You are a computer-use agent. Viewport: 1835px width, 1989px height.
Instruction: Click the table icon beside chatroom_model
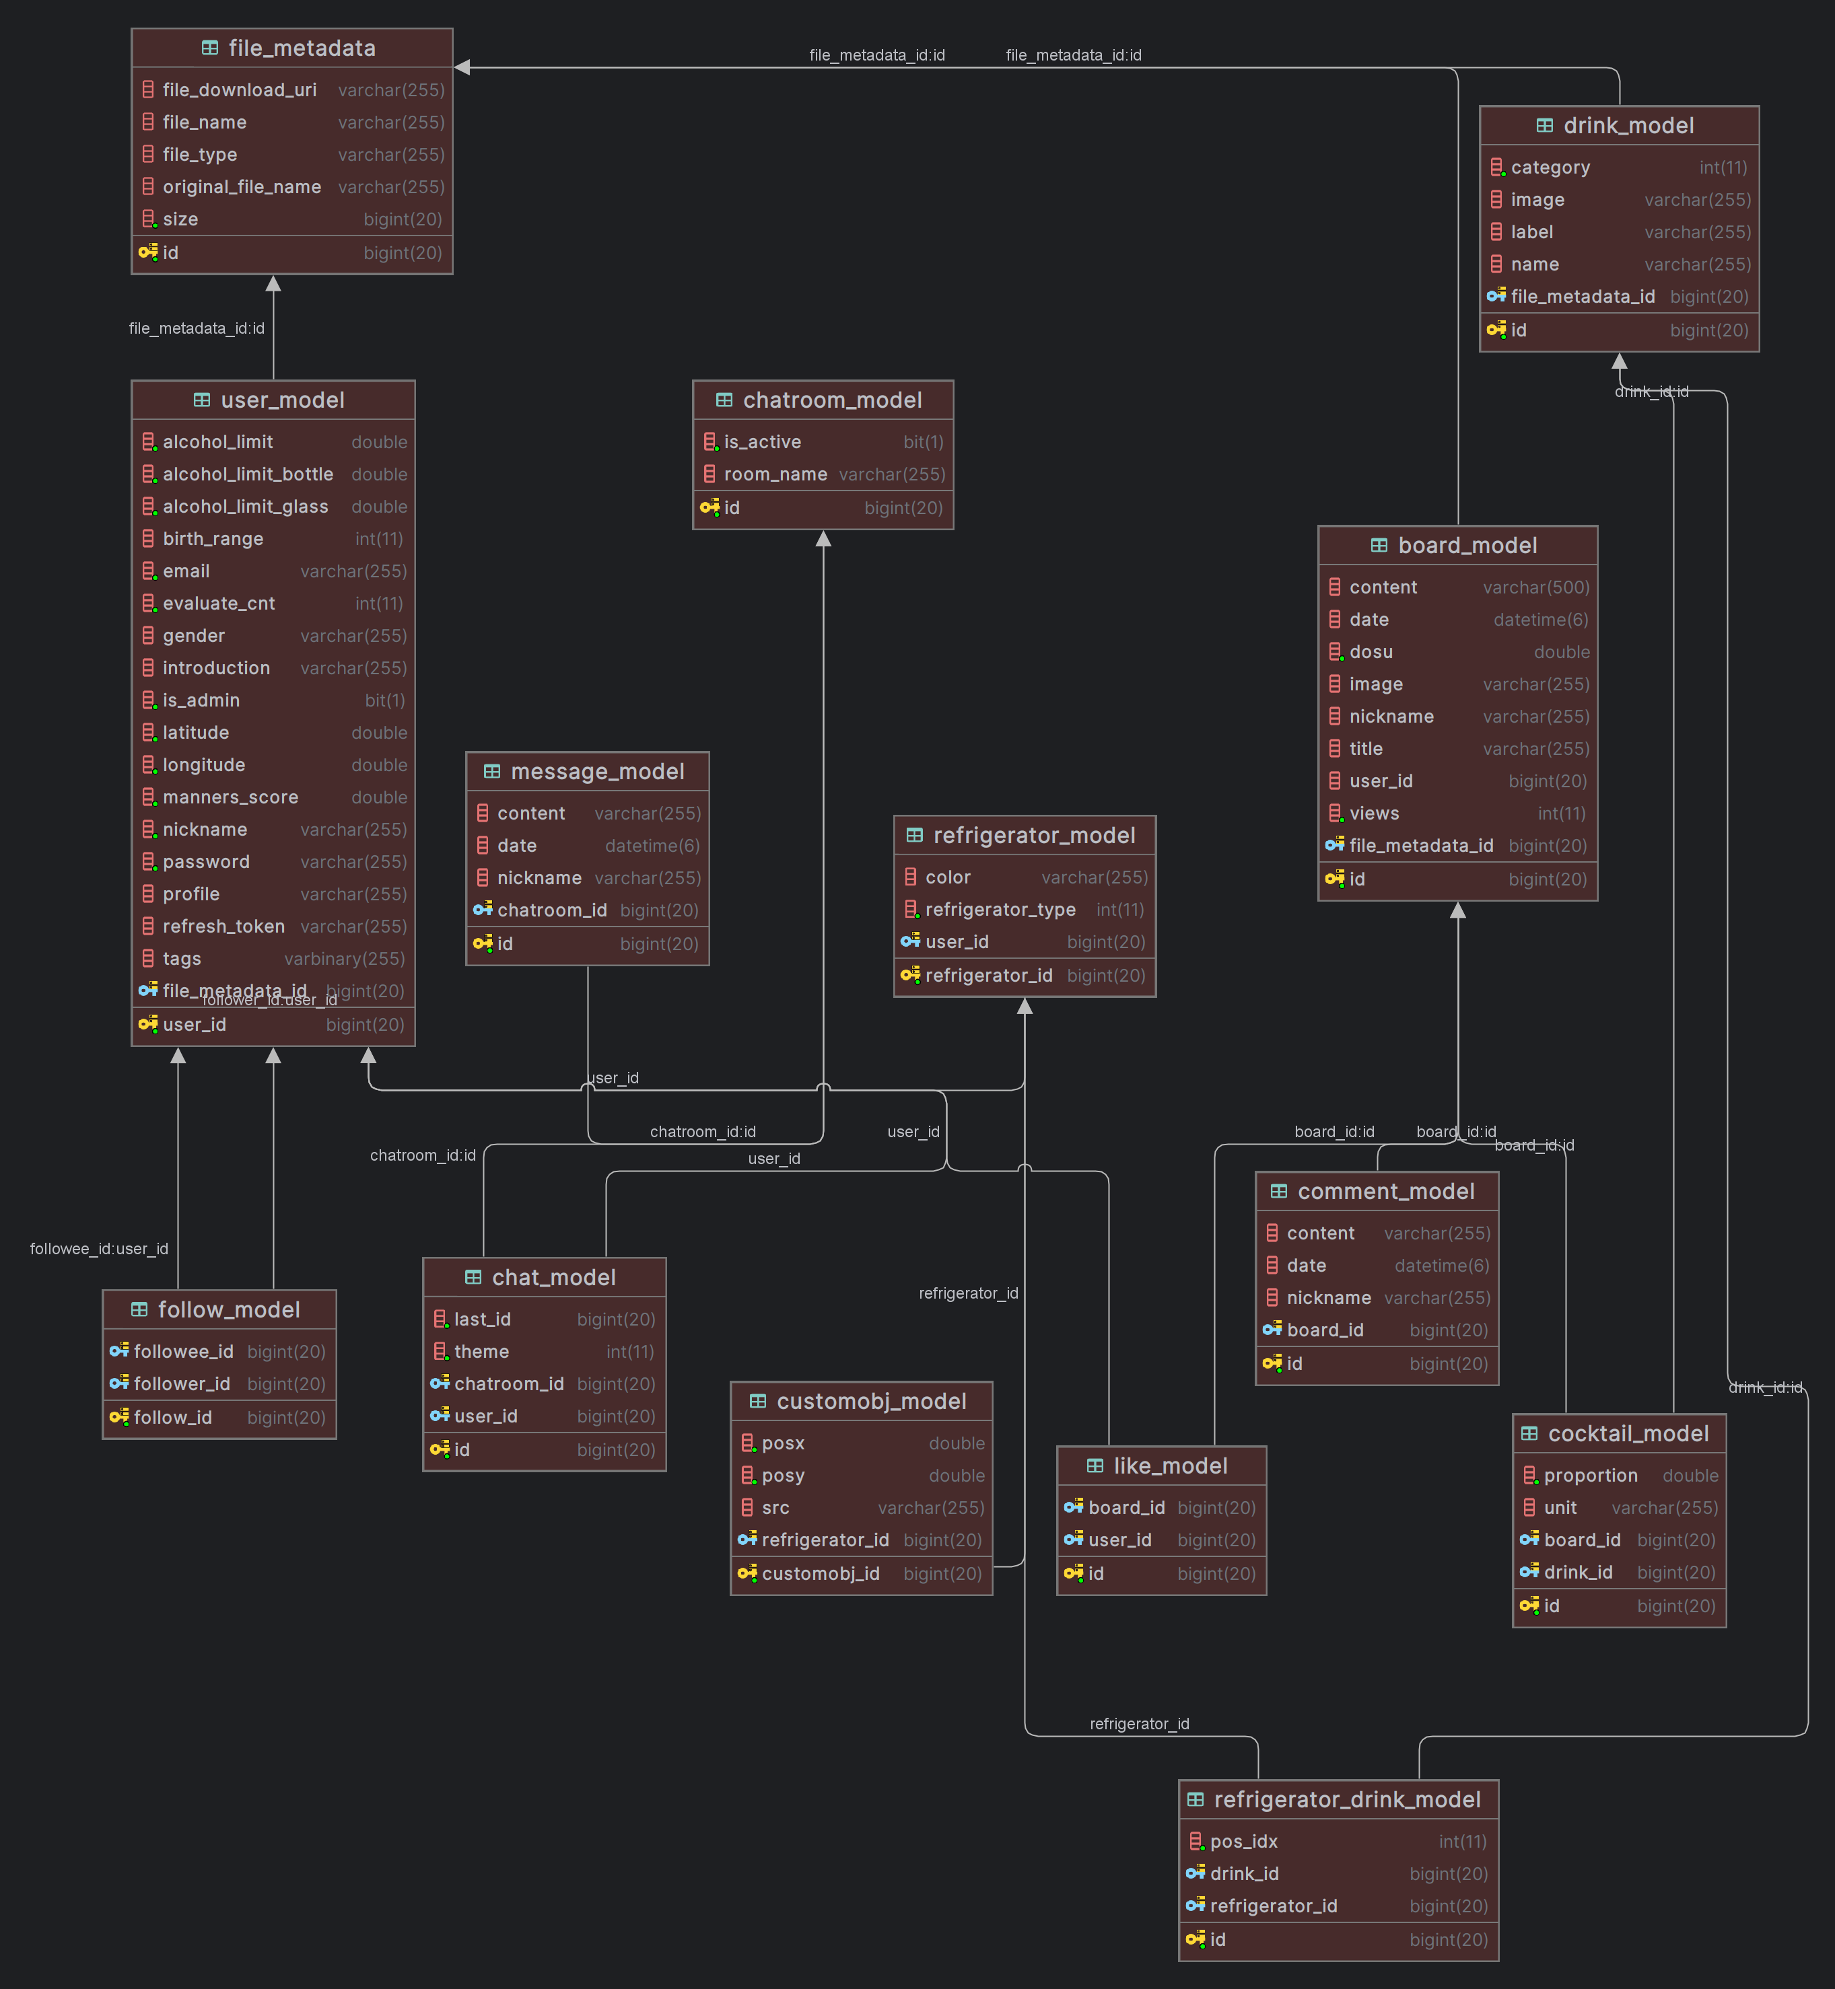coord(724,400)
